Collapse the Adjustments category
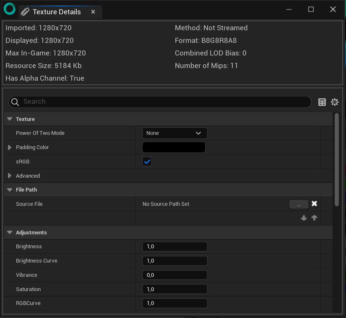The image size is (346, 318). [10, 233]
